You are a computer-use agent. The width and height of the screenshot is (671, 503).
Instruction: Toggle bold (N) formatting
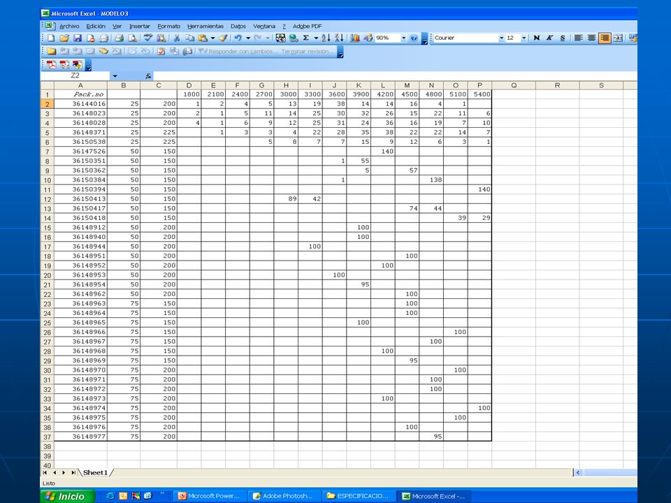coord(537,38)
